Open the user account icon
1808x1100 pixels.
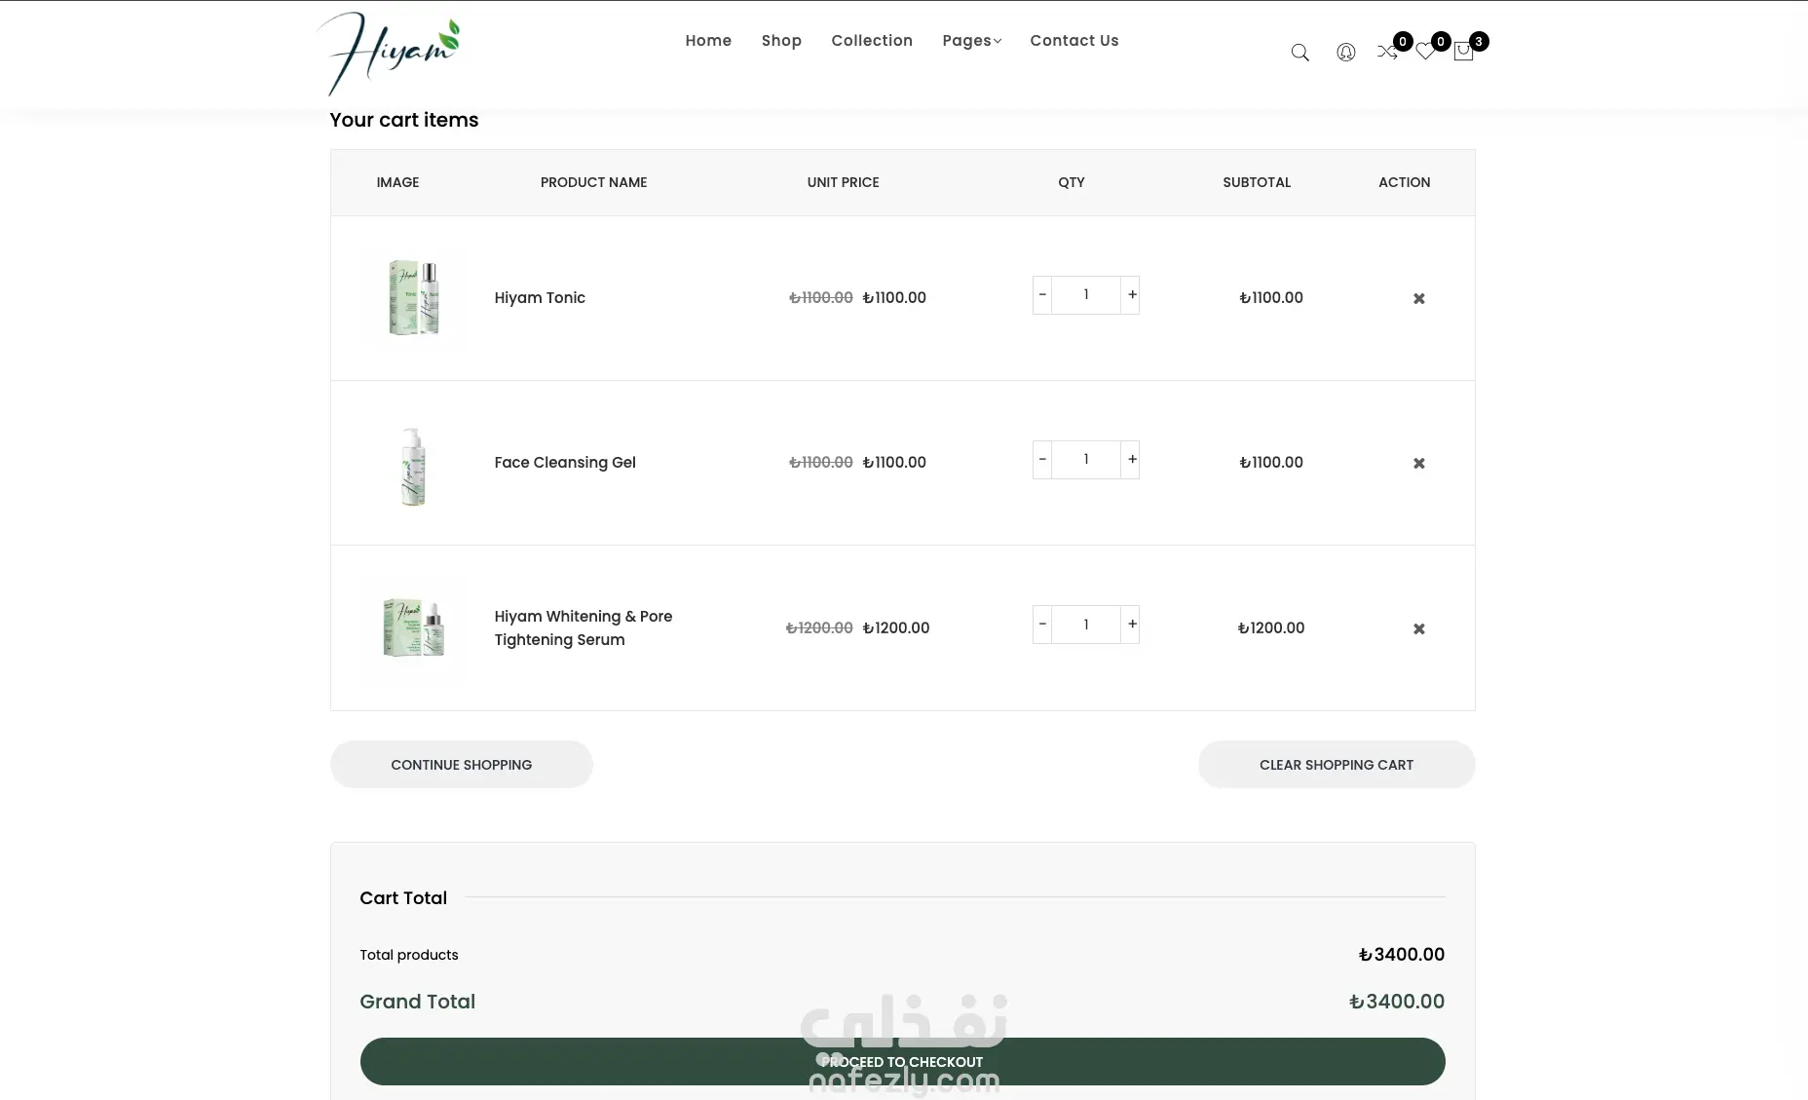pos(1345,53)
